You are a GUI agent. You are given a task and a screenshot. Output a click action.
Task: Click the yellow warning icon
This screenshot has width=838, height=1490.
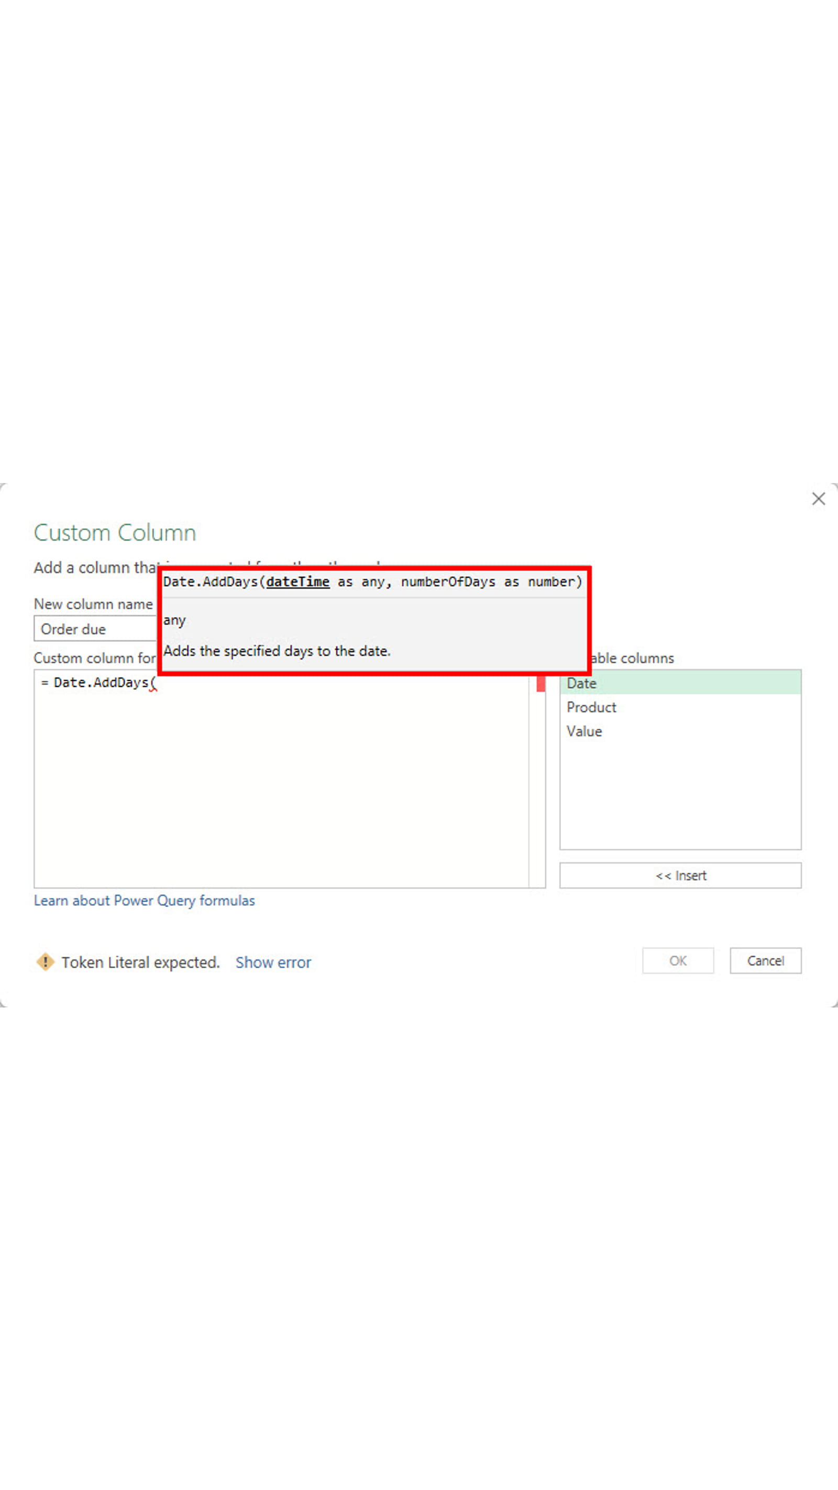coord(45,962)
